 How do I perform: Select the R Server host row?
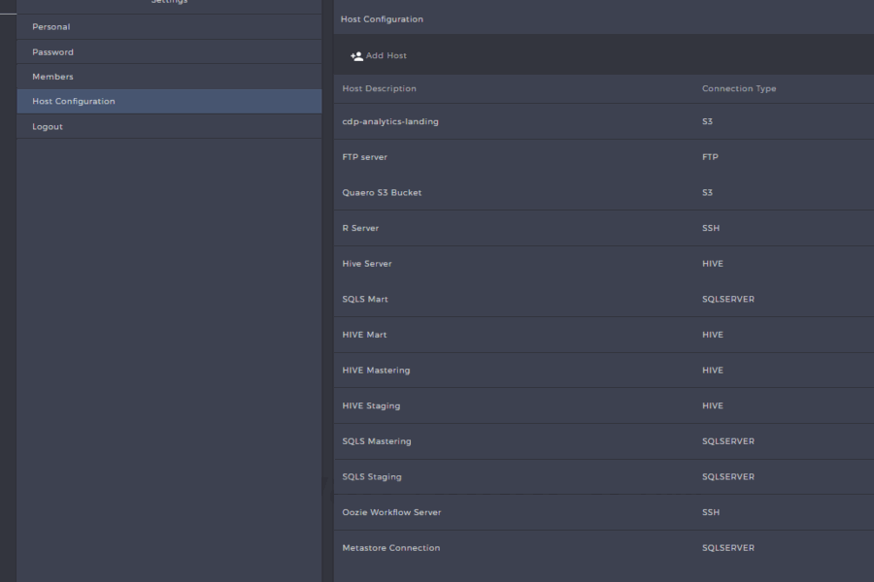pyautogui.click(x=360, y=228)
